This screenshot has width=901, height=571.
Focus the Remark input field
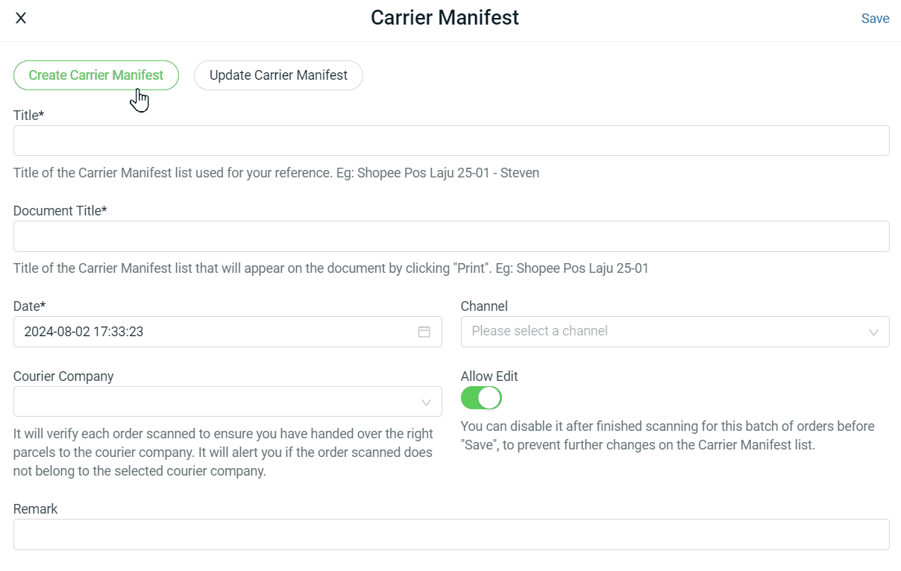click(451, 534)
